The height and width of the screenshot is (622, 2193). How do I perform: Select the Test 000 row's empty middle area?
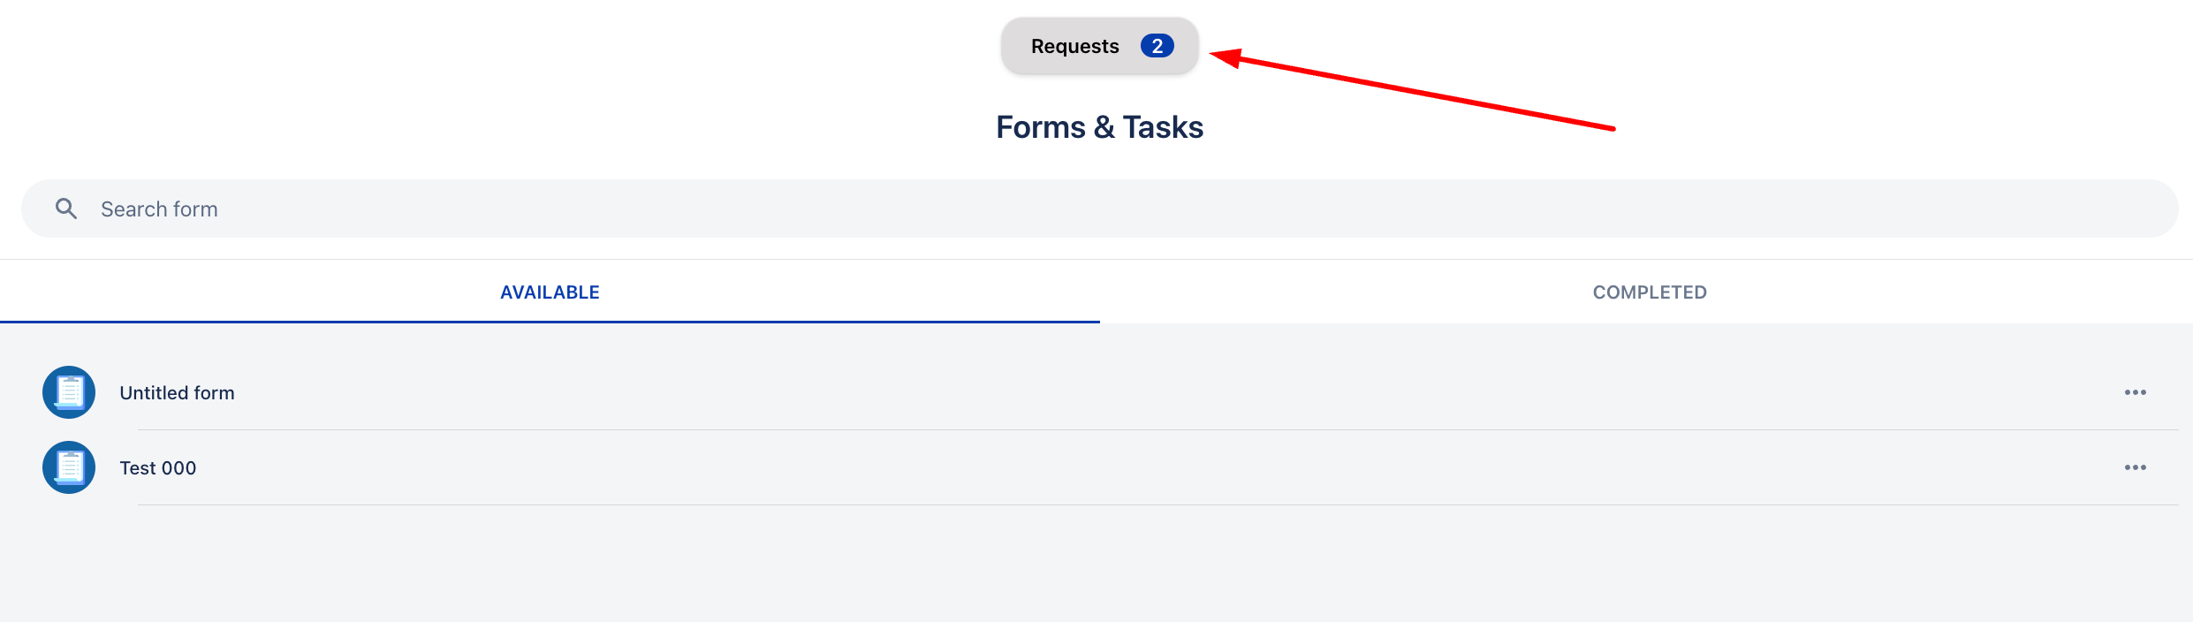point(1149,468)
